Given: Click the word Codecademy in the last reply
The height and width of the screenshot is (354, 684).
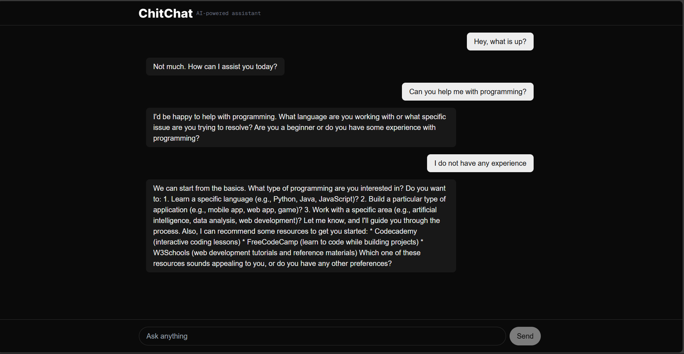Looking at the screenshot, I should coord(395,231).
